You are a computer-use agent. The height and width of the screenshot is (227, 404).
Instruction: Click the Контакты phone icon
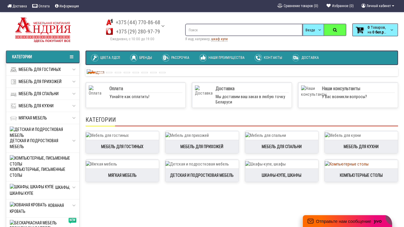[258, 58]
